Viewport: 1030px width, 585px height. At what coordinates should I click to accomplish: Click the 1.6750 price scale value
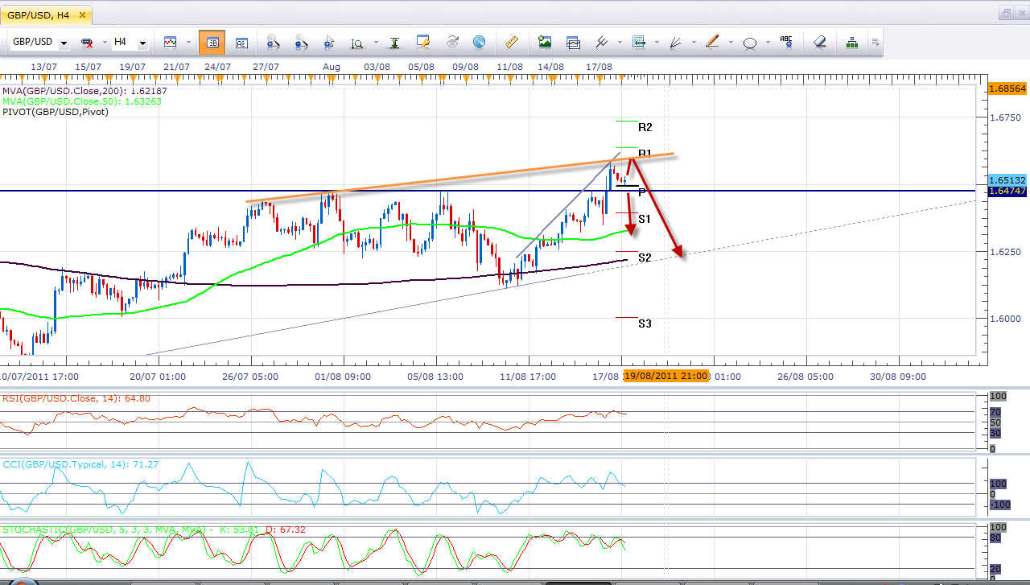[x=1005, y=117]
